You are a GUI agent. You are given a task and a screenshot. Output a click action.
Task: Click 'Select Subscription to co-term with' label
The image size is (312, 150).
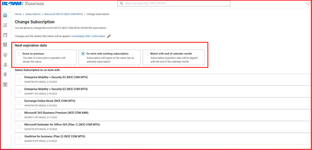37,70
